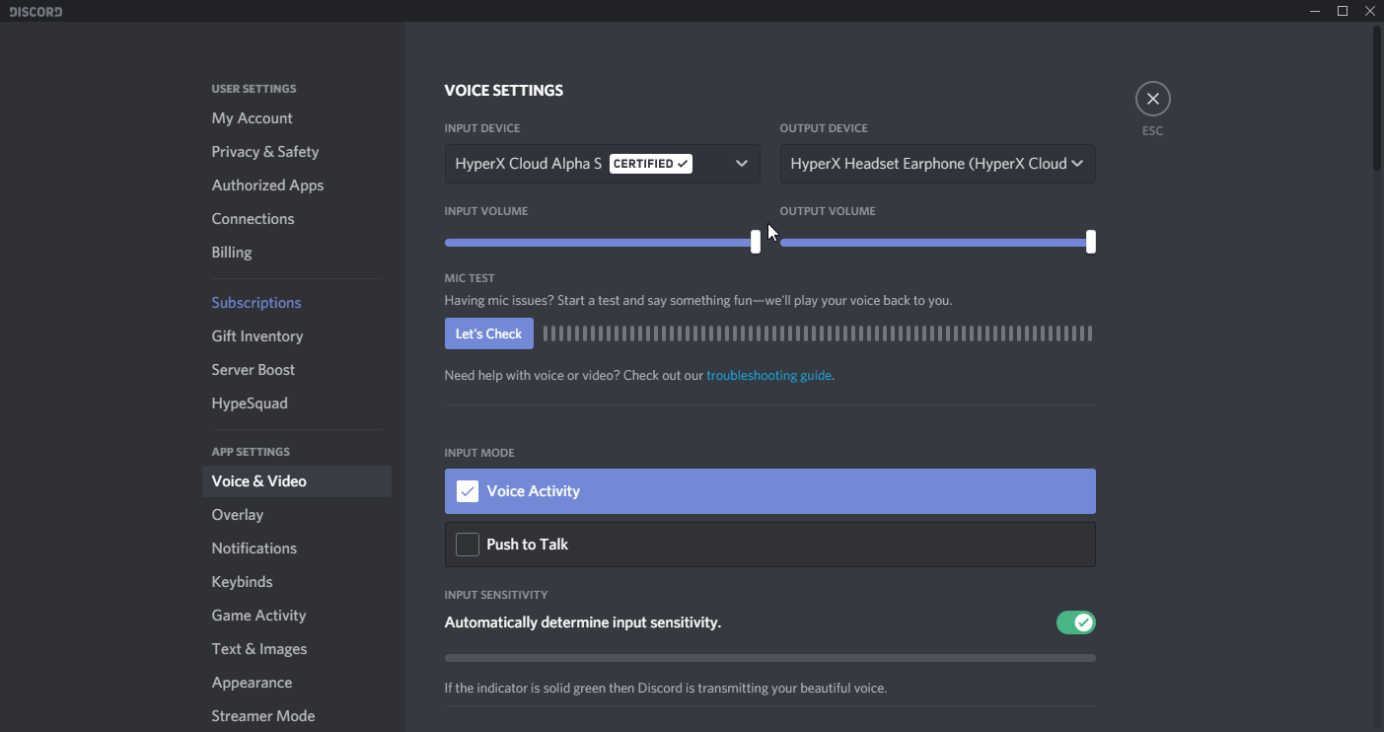
Task: Minimize the Discord window
Action: 1315,11
